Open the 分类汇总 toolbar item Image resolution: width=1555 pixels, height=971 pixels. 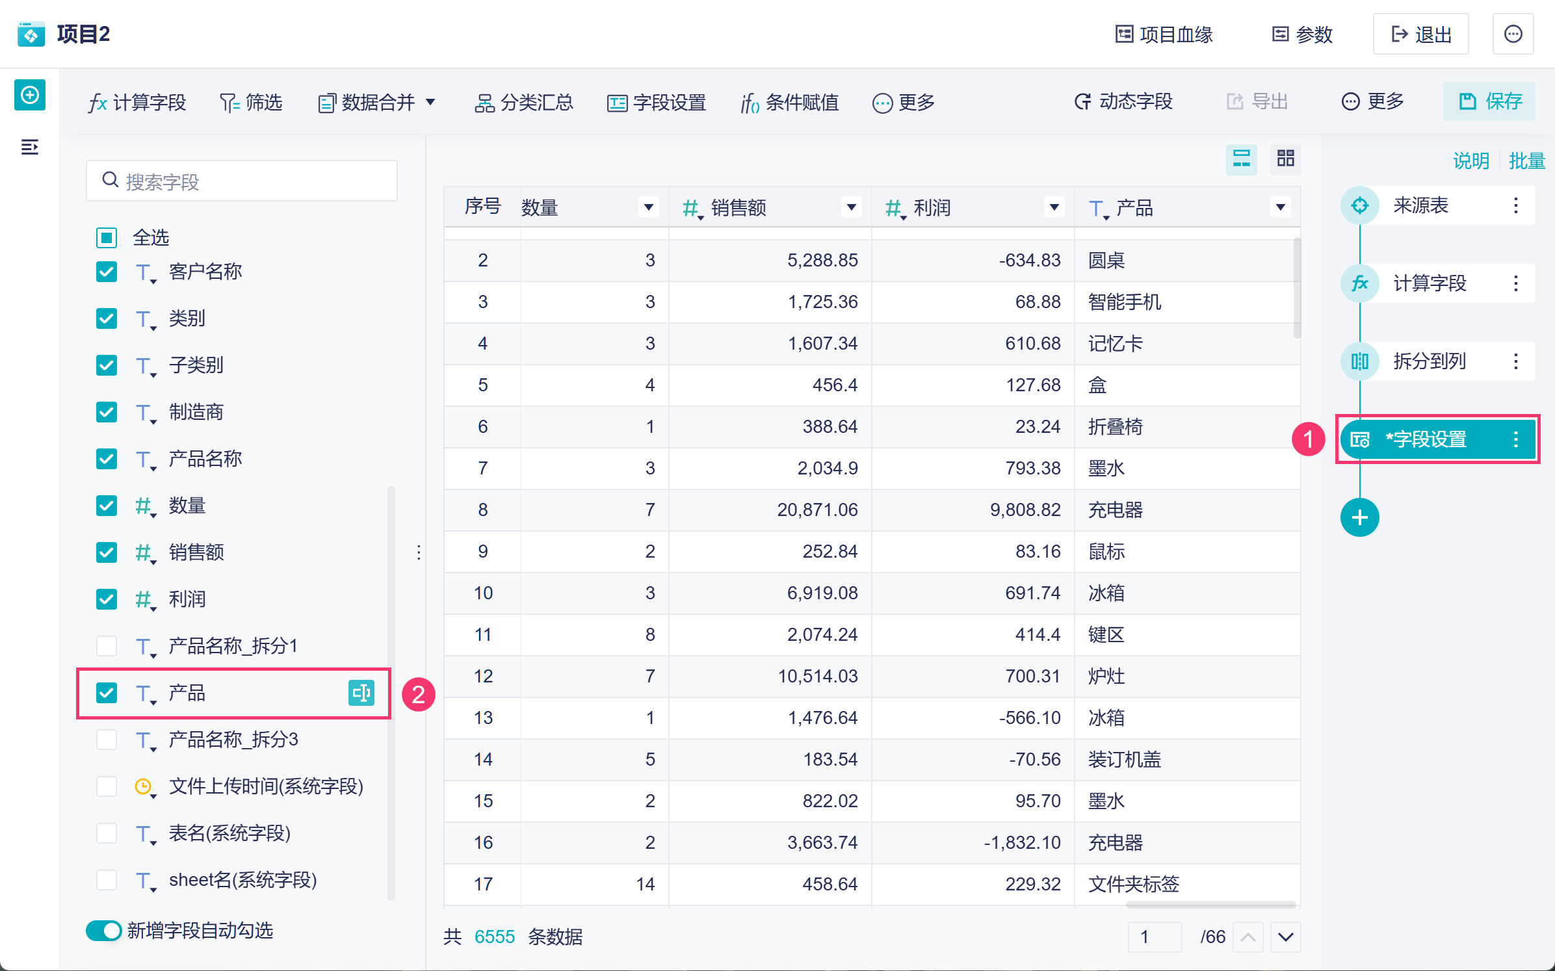pos(524,102)
